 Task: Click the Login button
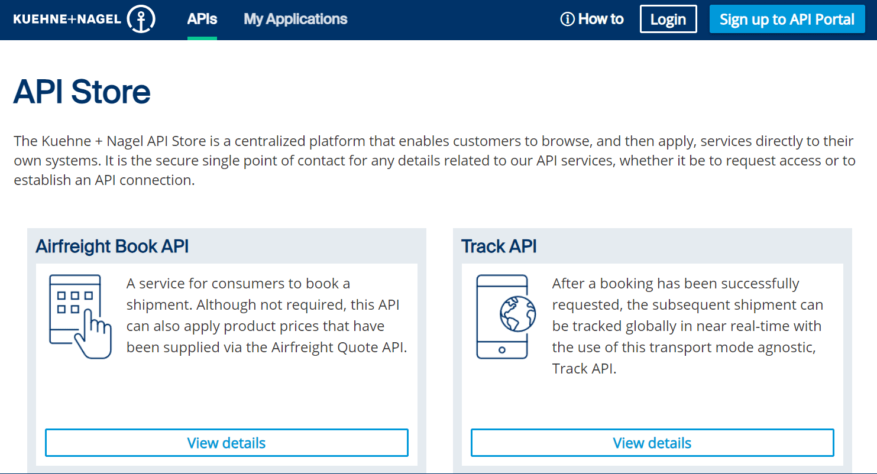(x=668, y=19)
